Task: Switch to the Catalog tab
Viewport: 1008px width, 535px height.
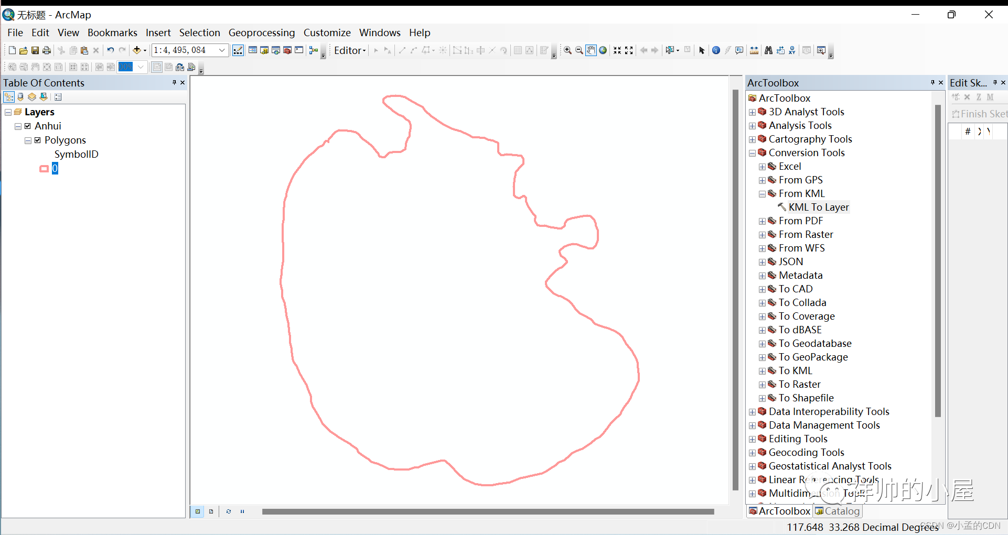Action: coord(837,511)
